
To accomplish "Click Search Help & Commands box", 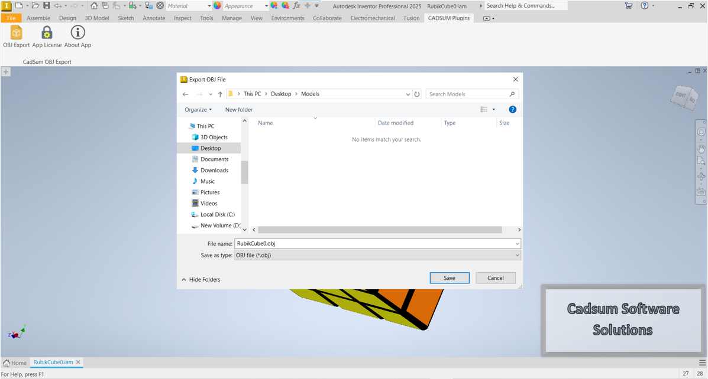I will (526, 6).
